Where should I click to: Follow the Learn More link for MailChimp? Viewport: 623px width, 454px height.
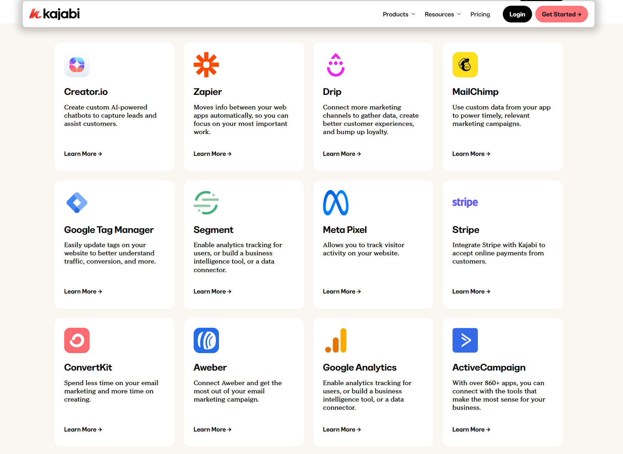(x=471, y=154)
